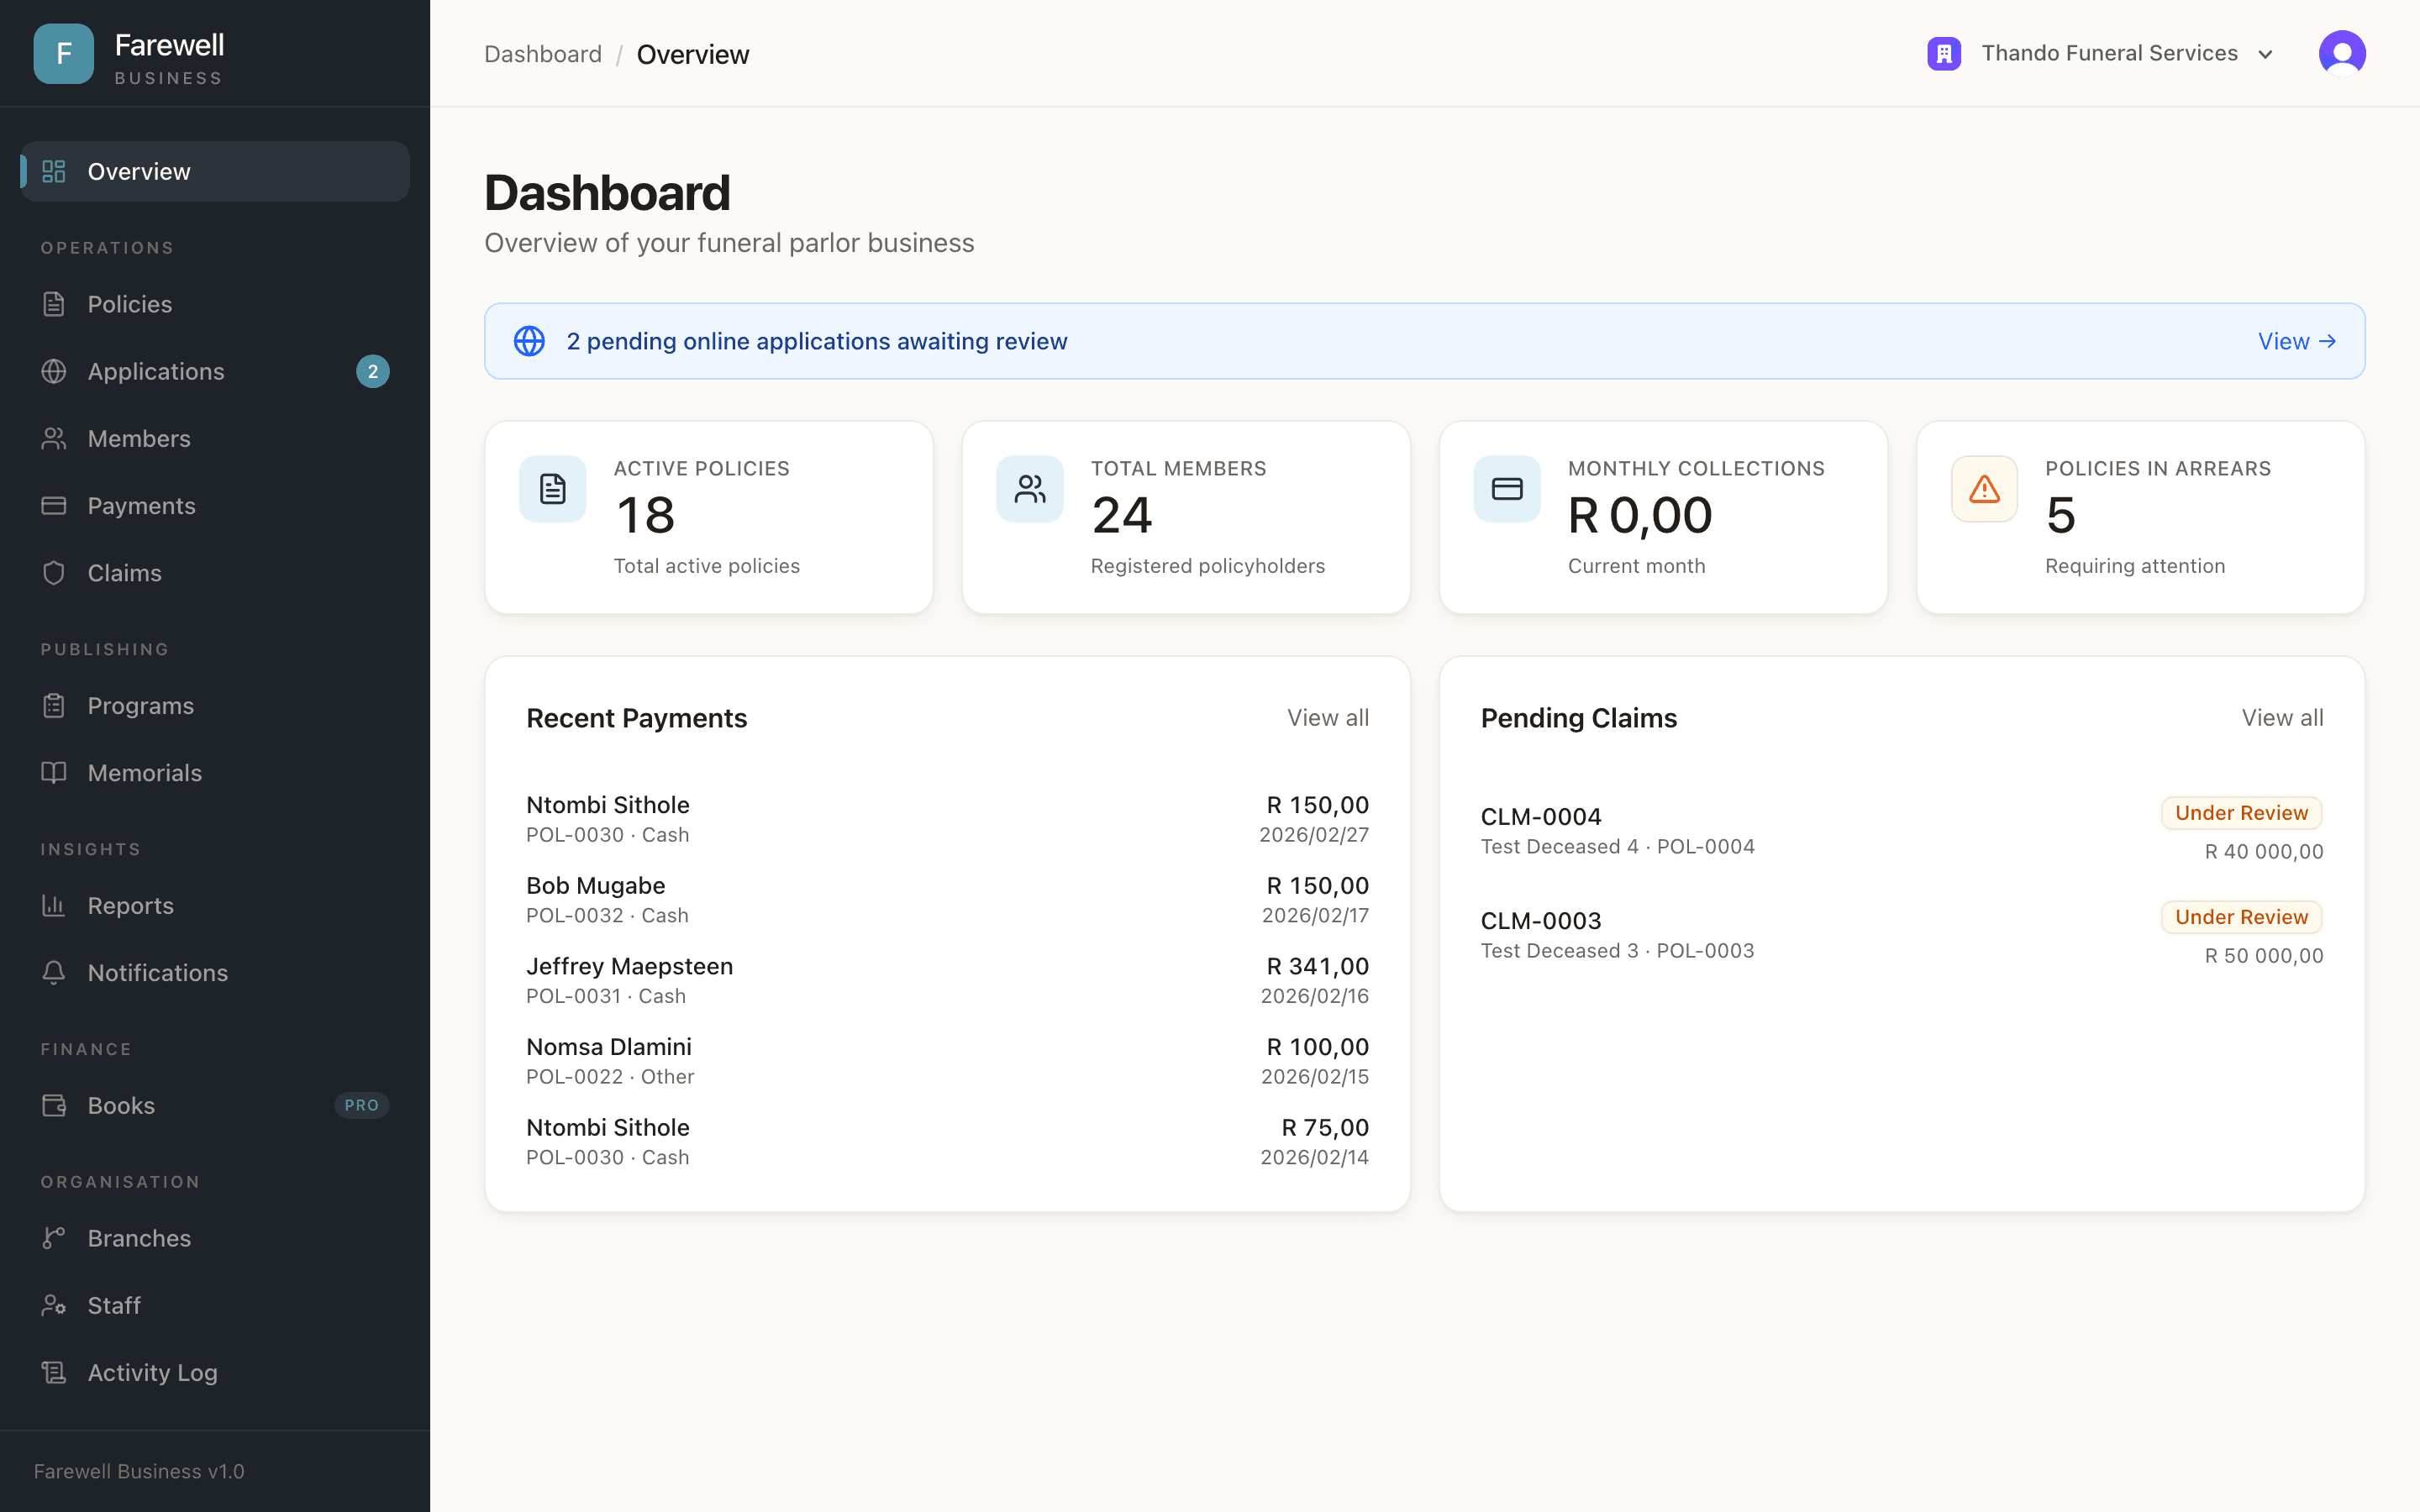Viewport: 2420px width, 1512px height.
Task: Click the Branches git-branch icon
Action: (x=54, y=1238)
